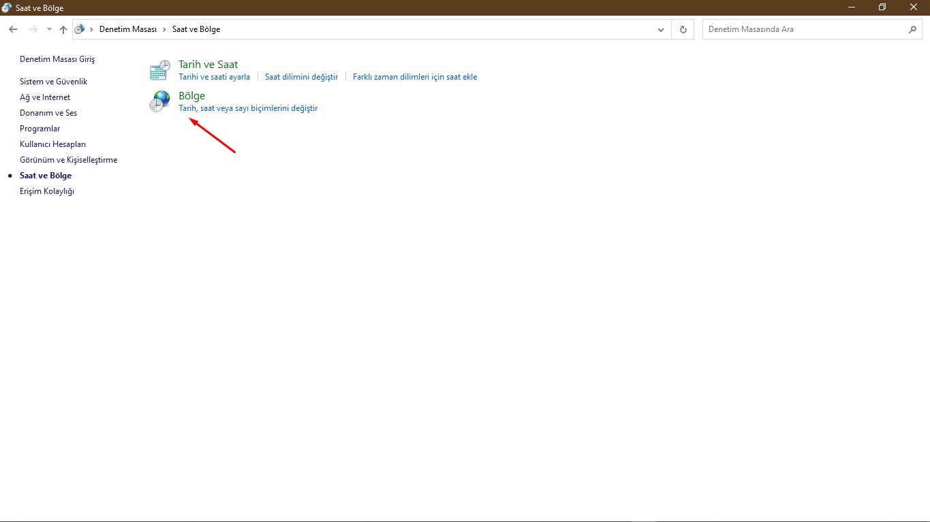The height and width of the screenshot is (522, 930).
Task: Click Tarih, saat veya sayı biçimlerini değiştir
Action: click(x=248, y=108)
